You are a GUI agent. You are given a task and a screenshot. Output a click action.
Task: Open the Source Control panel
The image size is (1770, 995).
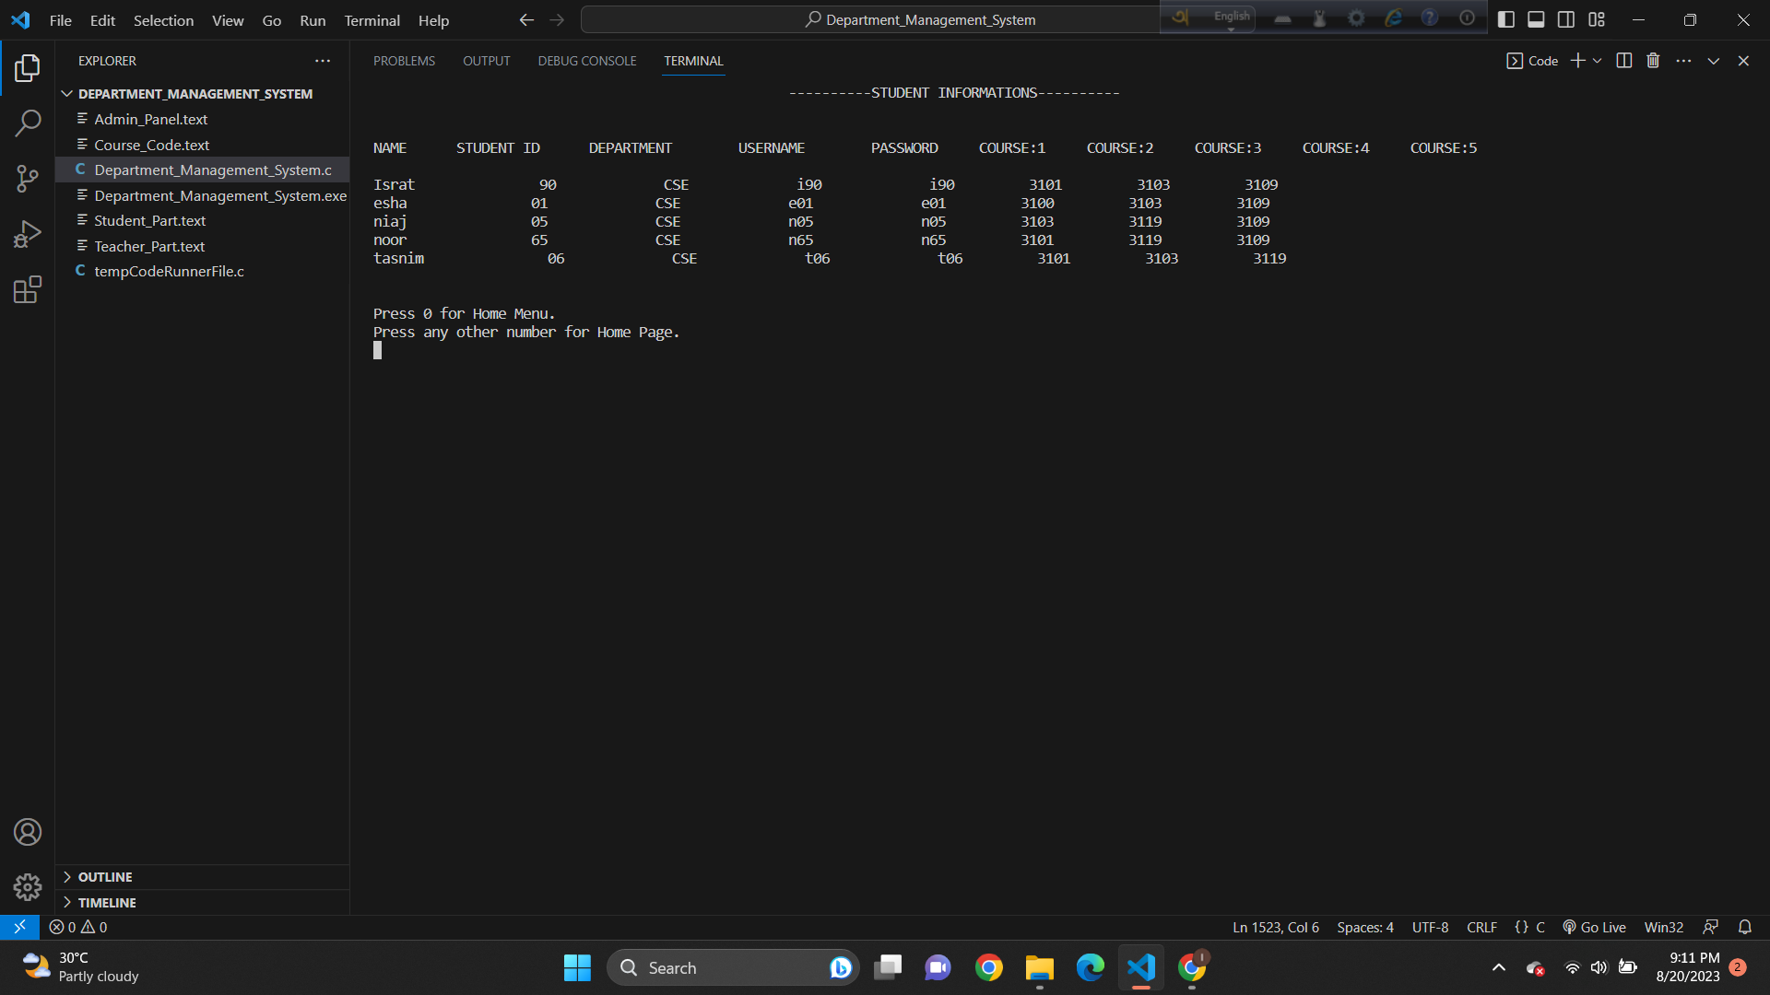point(28,178)
